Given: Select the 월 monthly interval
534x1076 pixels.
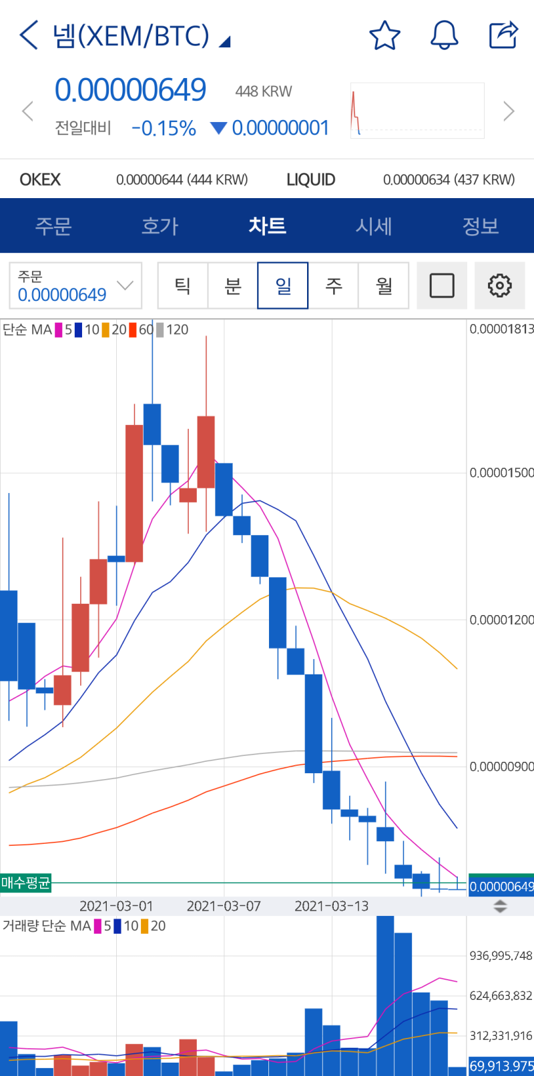Looking at the screenshot, I should coord(384,286).
